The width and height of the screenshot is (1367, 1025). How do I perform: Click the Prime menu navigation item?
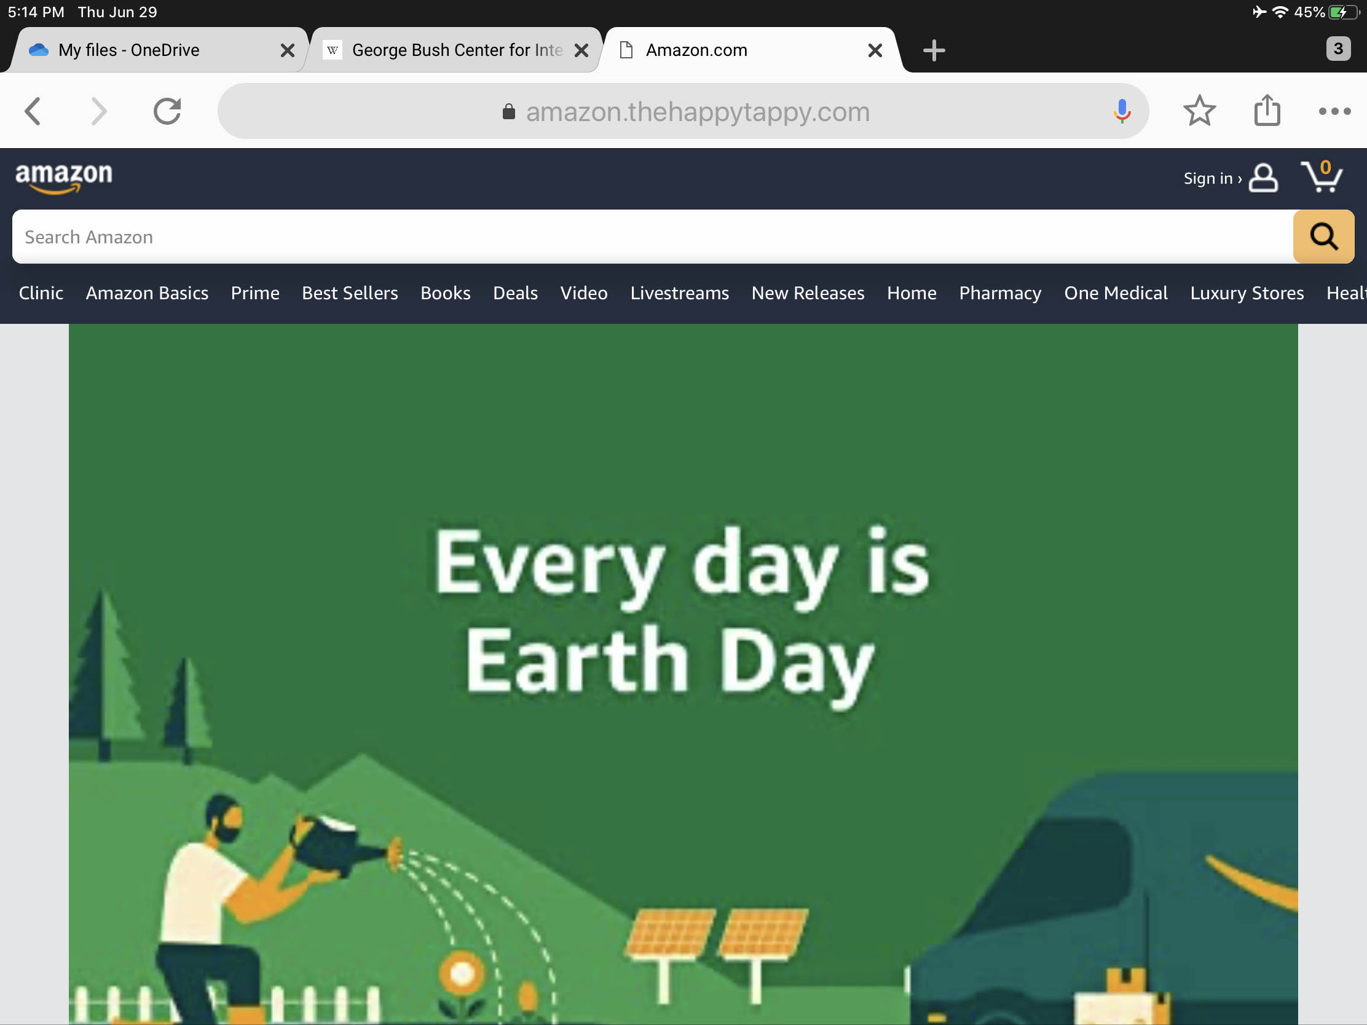pos(255,293)
